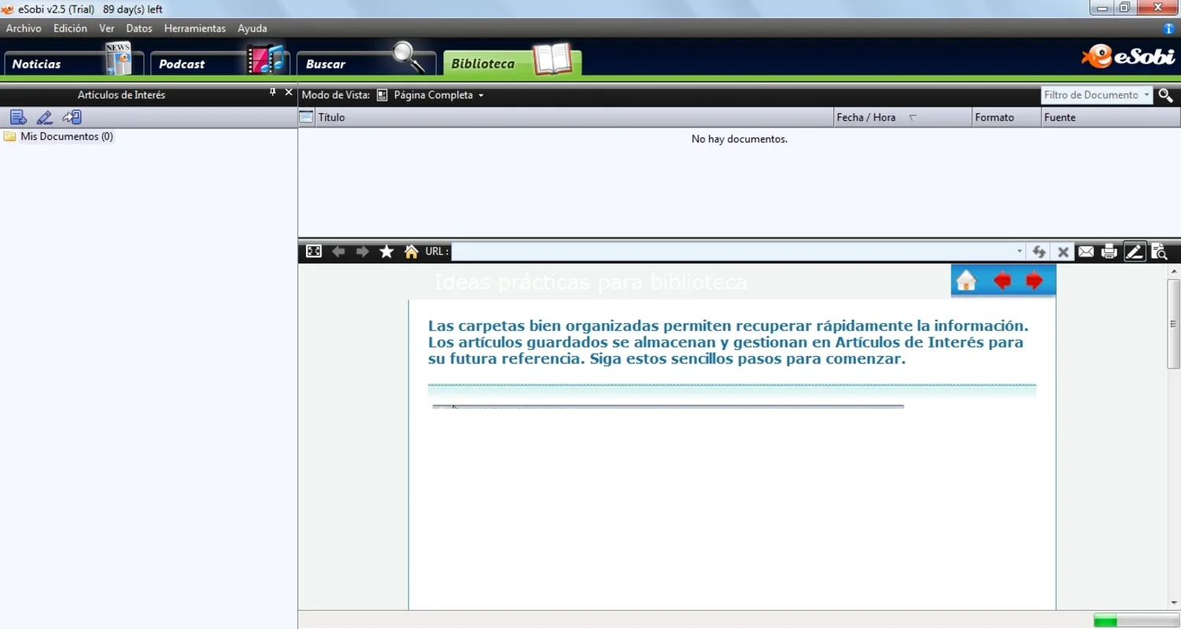Image resolution: width=1181 pixels, height=629 pixels.
Task: Click the document filter search magnifier icon
Action: point(1166,95)
